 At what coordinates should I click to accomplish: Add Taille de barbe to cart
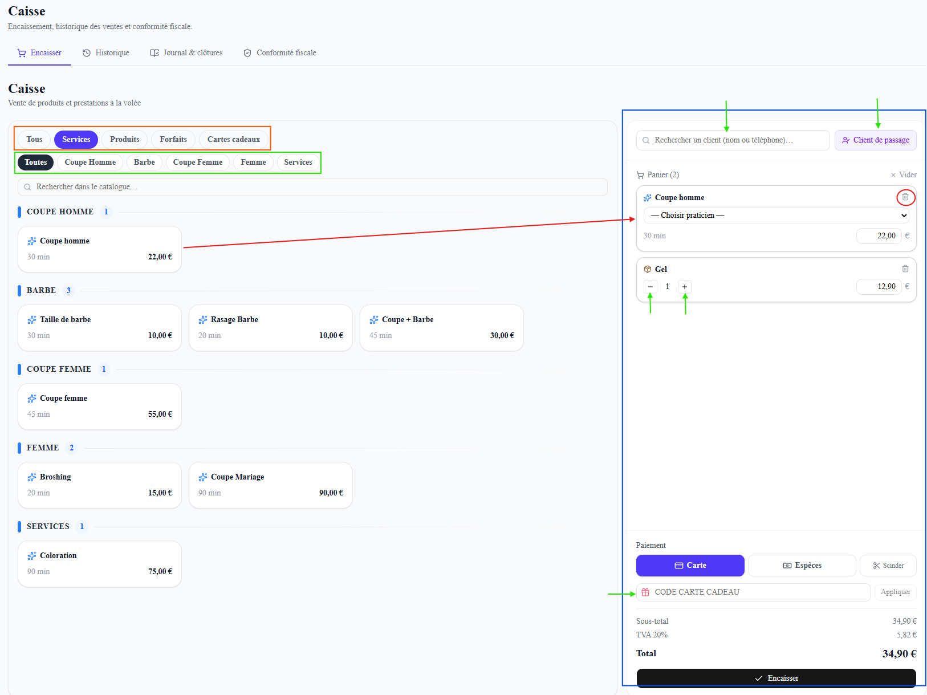[100, 328]
